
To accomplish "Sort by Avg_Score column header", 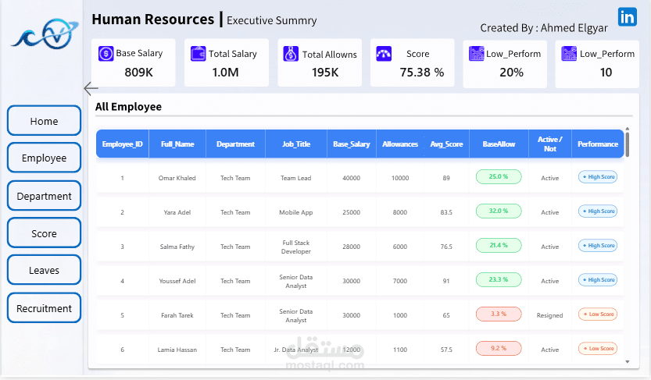I will click(x=446, y=144).
